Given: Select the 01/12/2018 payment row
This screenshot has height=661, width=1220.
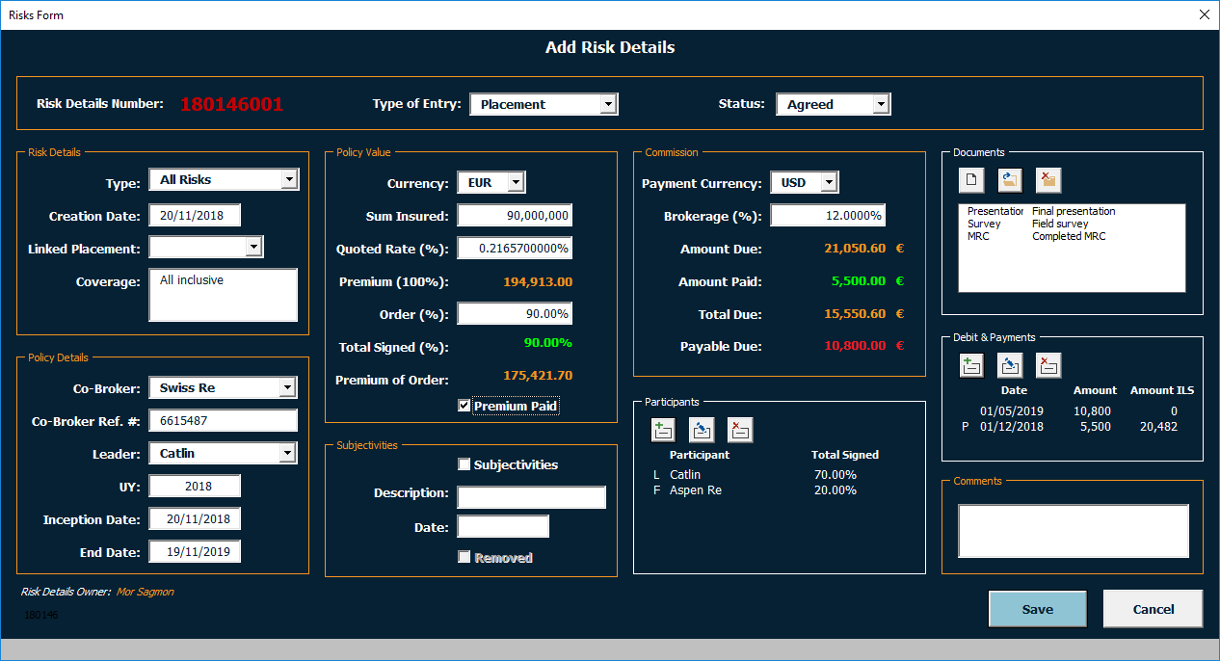Looking at the screenshot, I should click(x=1079, y=426).
